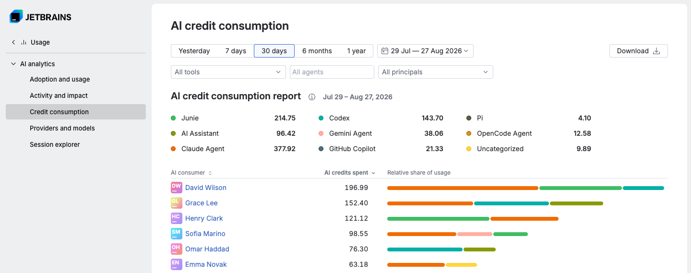Open Credit consumption page
Viewport: 691px width, 273px height.
pos(76,112)
